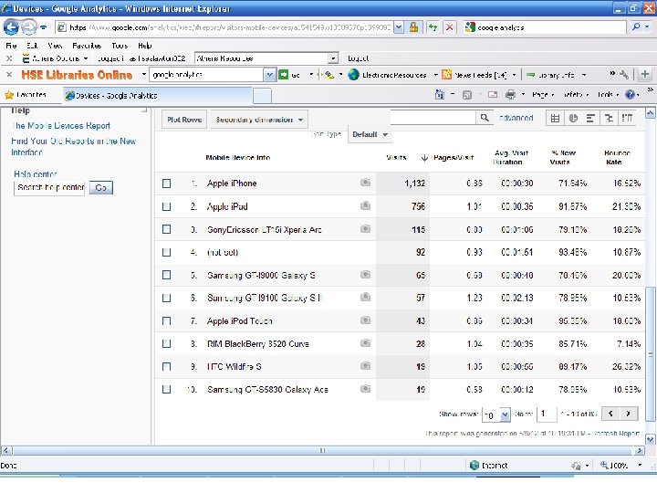Click the vertical scrollbar down arrow
The width and height of the screenshot is (657, 493).
click(650, 439)
